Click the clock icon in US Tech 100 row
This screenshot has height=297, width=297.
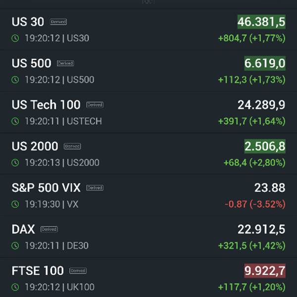pos(16,121)
